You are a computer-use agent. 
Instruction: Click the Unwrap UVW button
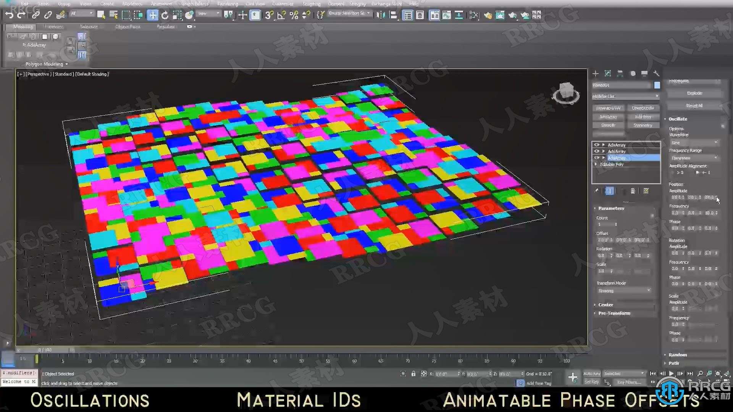(x=608, y=108)
